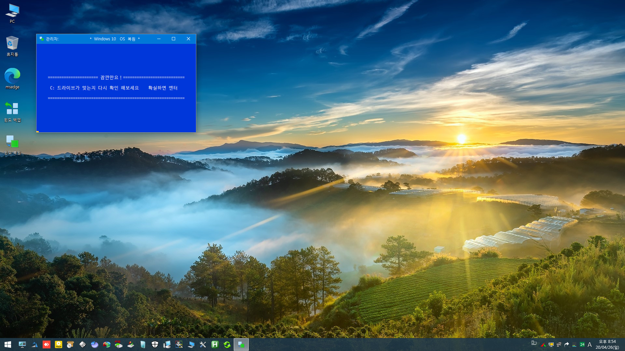Open the 윈도 복원 desktop shortcut

pyautogui.click(x=12, y=145)
